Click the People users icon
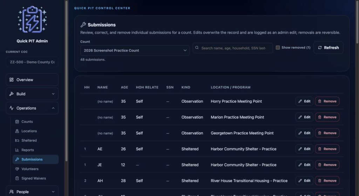This screenshot has height=196, width=359. click(x=12, y=192)
